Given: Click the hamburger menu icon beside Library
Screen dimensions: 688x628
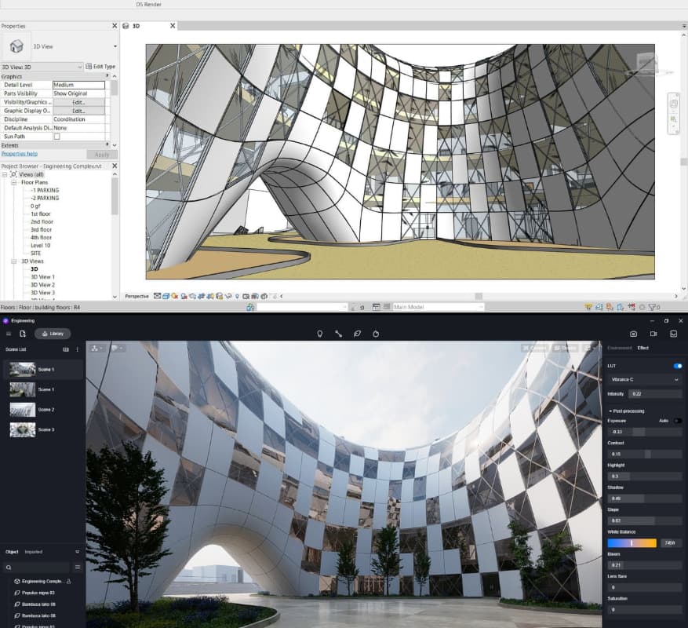Looking at the screenshot, I should pyautogui.click(x=9, y=334).
